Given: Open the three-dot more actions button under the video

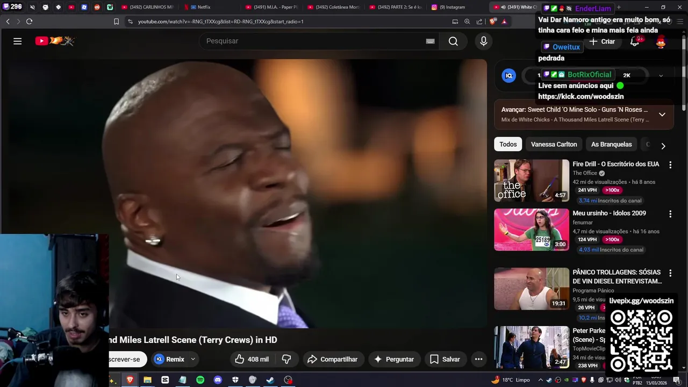Looking at the screenshot, I should (478, 359).
